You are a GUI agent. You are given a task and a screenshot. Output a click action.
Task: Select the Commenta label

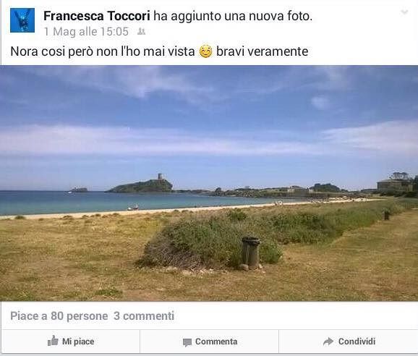(x=216, y=342)
